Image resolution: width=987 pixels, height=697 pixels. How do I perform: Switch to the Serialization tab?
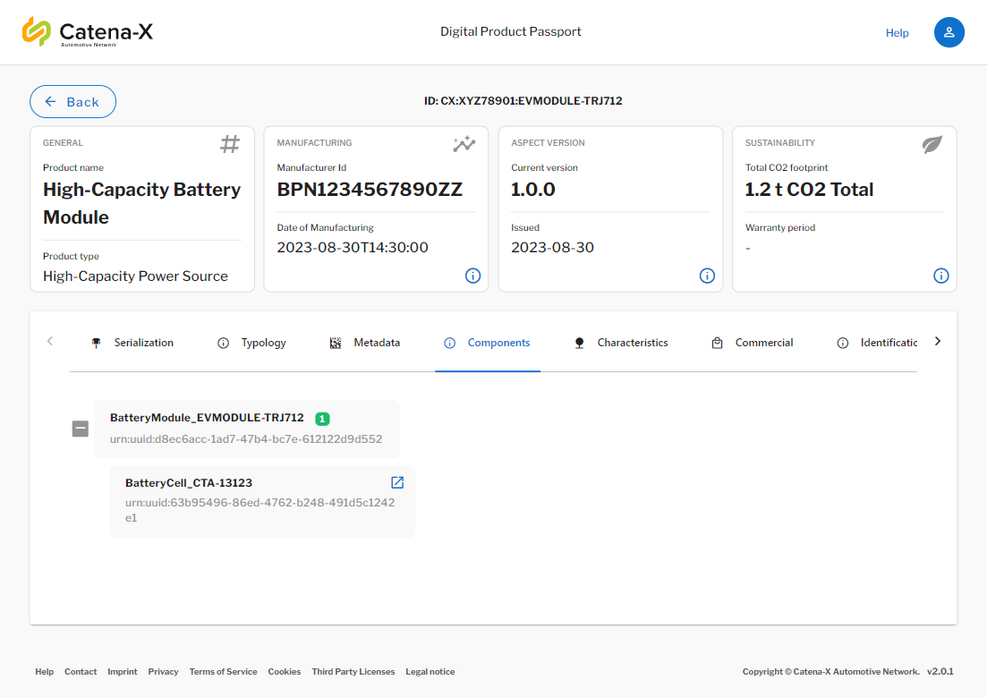pos(132,343)
